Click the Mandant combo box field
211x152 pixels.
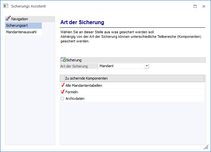coord(121,66)
